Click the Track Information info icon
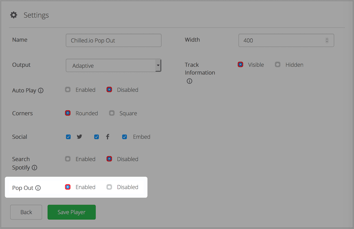Image resolution: width=354 pixels, height=229 pixels. pos(189,81)
